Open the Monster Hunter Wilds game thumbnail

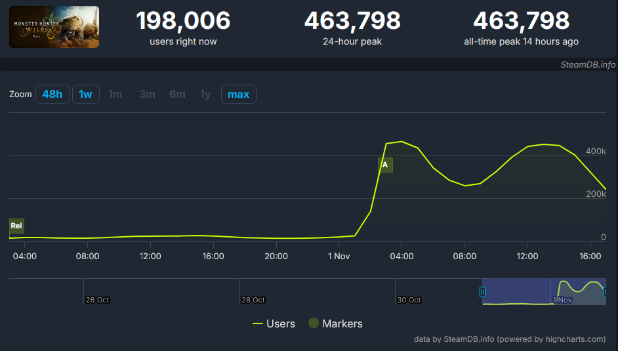click(x=54, y=27)
